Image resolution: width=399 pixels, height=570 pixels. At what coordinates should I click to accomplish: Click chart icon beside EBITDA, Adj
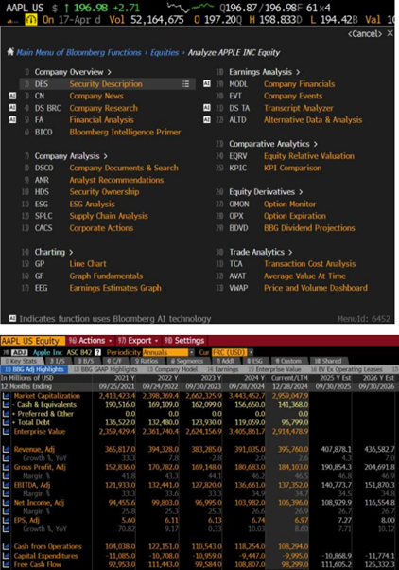(6, 485)
